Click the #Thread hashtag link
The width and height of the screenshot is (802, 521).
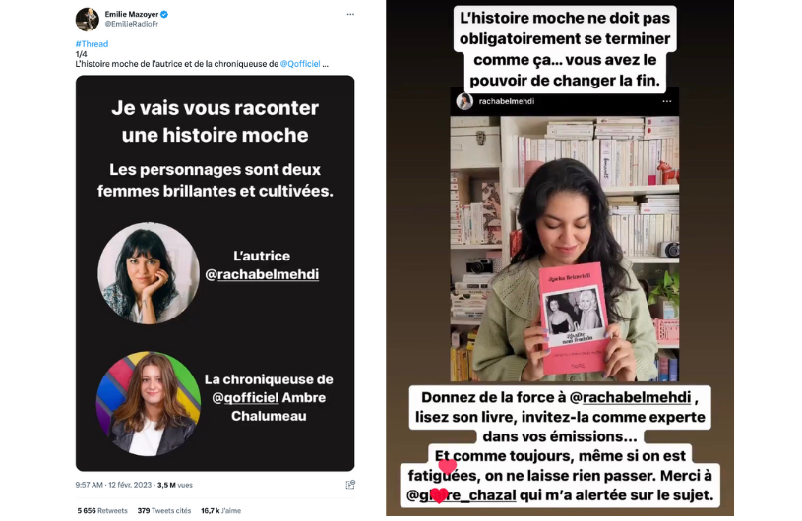tap(93, 44)
